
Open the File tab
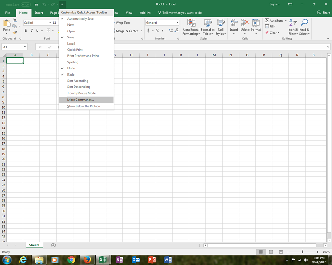7,13
